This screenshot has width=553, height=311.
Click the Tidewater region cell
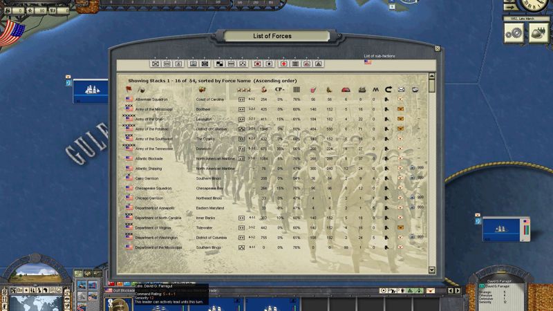(204, 228)
